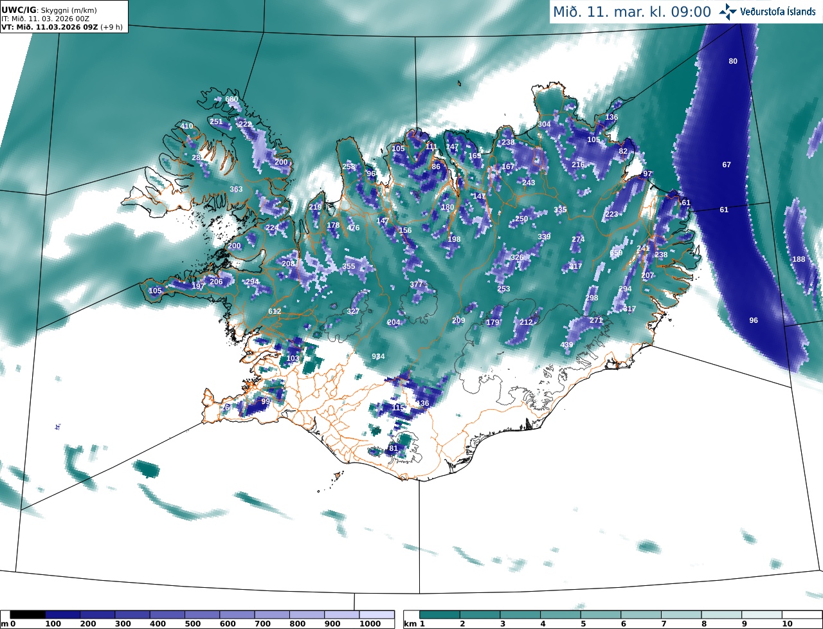Click the visibility value 212 on the map
823x629 pixels.
(527, 322)
